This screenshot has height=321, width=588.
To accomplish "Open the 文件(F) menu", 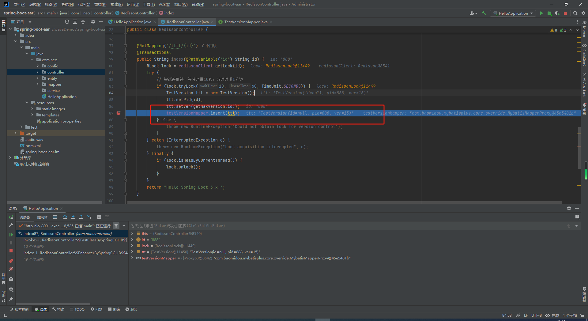I will click(x=19, y=4).
